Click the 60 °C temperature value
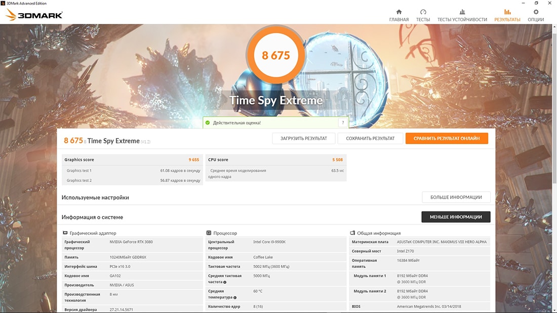The width and height of the screenshot is (557, 313). pyautogui.click(x=258, y=291)
